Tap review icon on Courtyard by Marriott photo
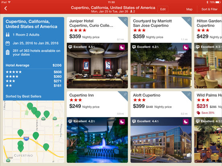 click(x=134, y=47)
